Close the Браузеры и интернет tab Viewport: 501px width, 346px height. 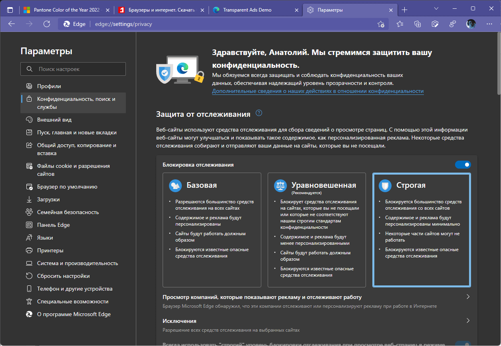coord(201,10)
